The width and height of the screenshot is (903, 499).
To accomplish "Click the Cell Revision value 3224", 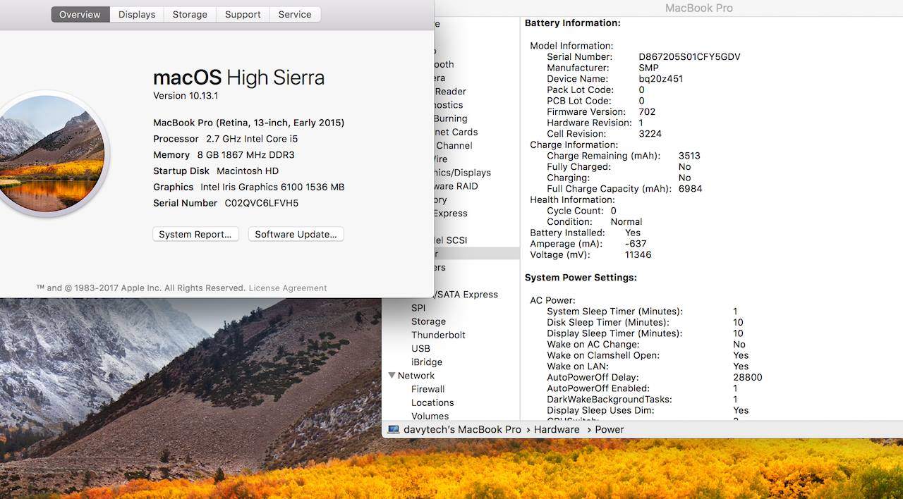I will pos(650,134).
